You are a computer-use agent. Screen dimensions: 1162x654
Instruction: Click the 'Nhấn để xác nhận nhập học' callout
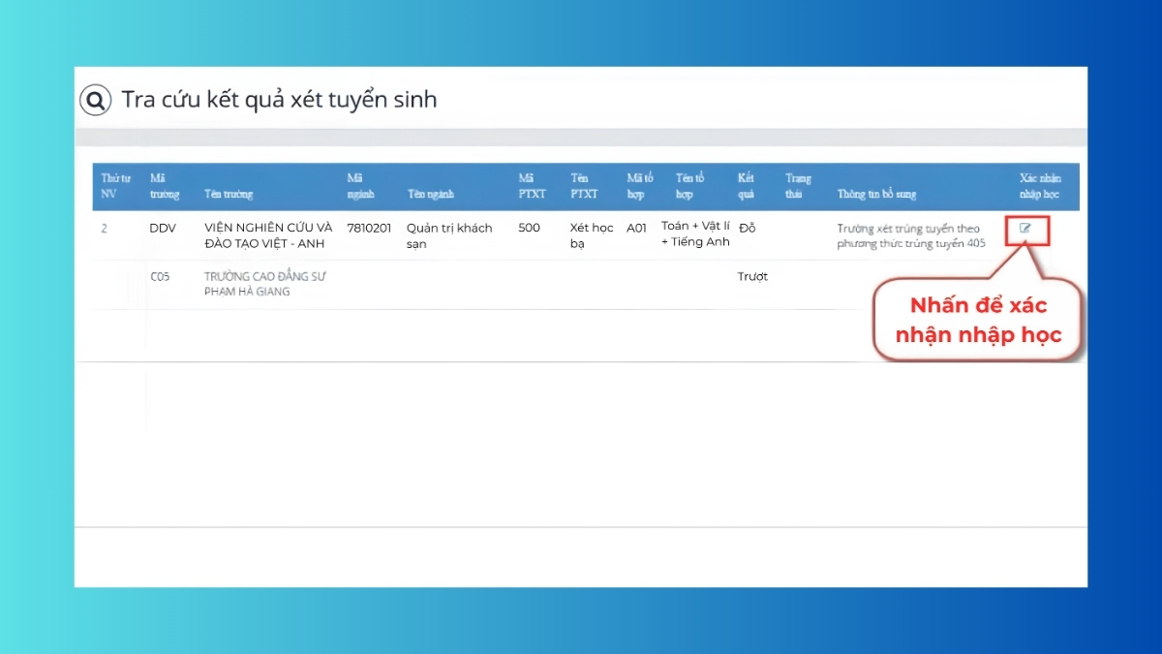(978, 320)
